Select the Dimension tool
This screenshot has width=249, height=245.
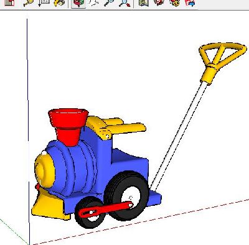(44, 3)
